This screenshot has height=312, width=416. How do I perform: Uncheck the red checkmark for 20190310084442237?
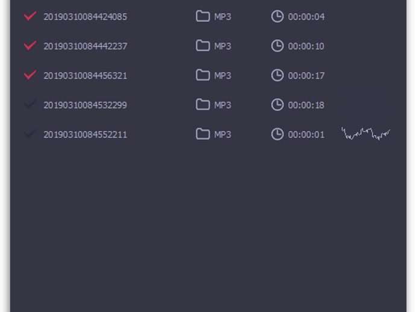tap(30, 45)
